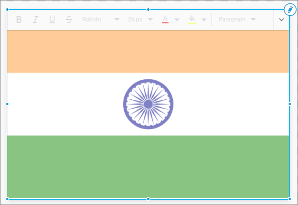Click the left-middle resize handle
The width and height of the screenshot is (298, 205).
click(7, 104)
